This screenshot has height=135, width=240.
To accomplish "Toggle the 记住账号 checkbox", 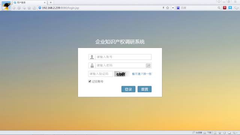I will [x=90, y=81].
